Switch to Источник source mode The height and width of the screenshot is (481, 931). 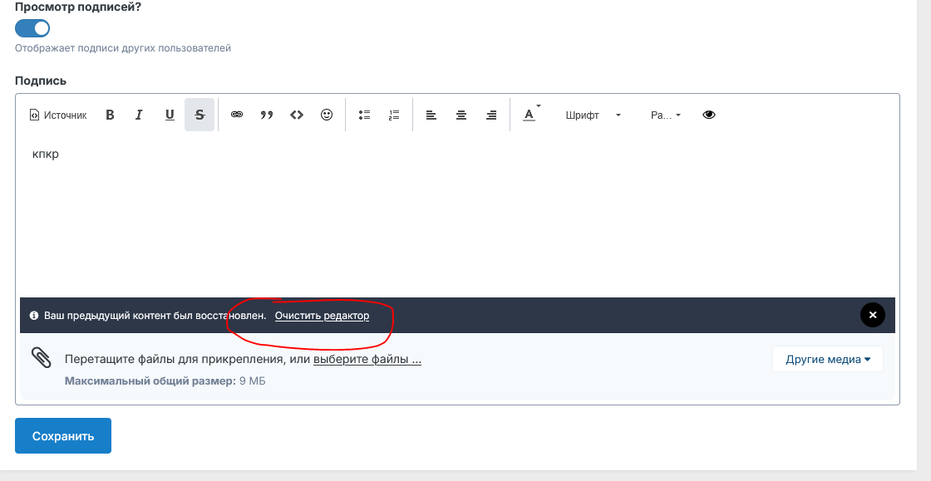pos(58,115)
